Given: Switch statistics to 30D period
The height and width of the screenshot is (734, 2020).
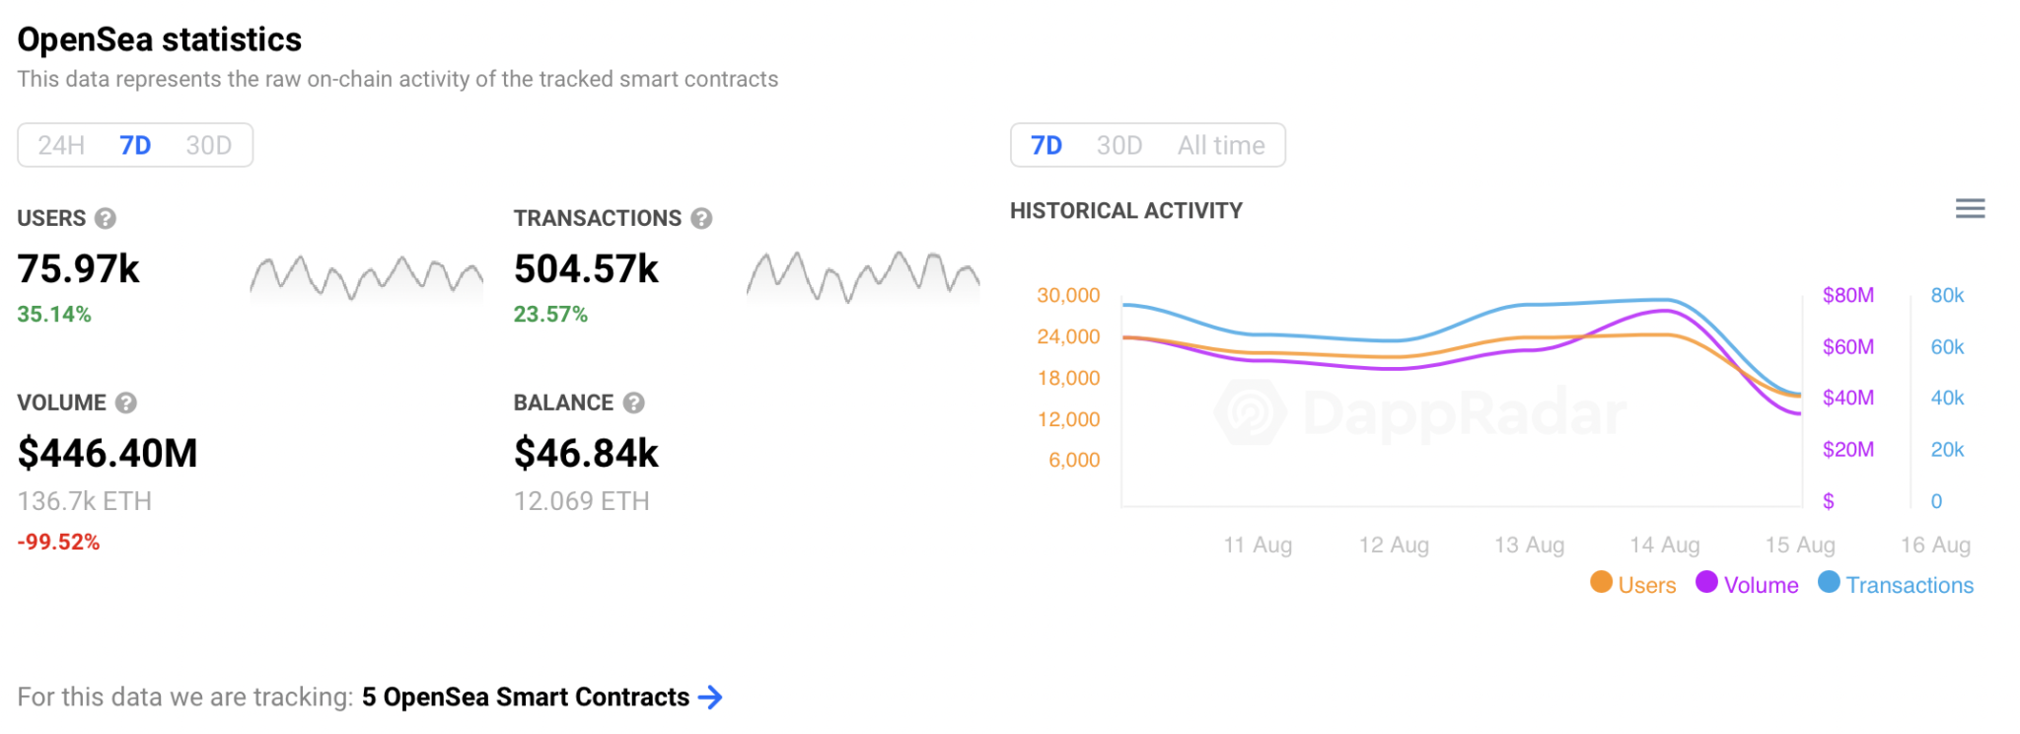Looking at the screenshot, I should click(208, 146).
